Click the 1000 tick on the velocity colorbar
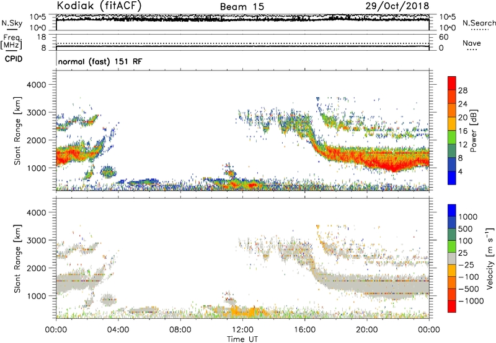 click(x=468, y=217)
